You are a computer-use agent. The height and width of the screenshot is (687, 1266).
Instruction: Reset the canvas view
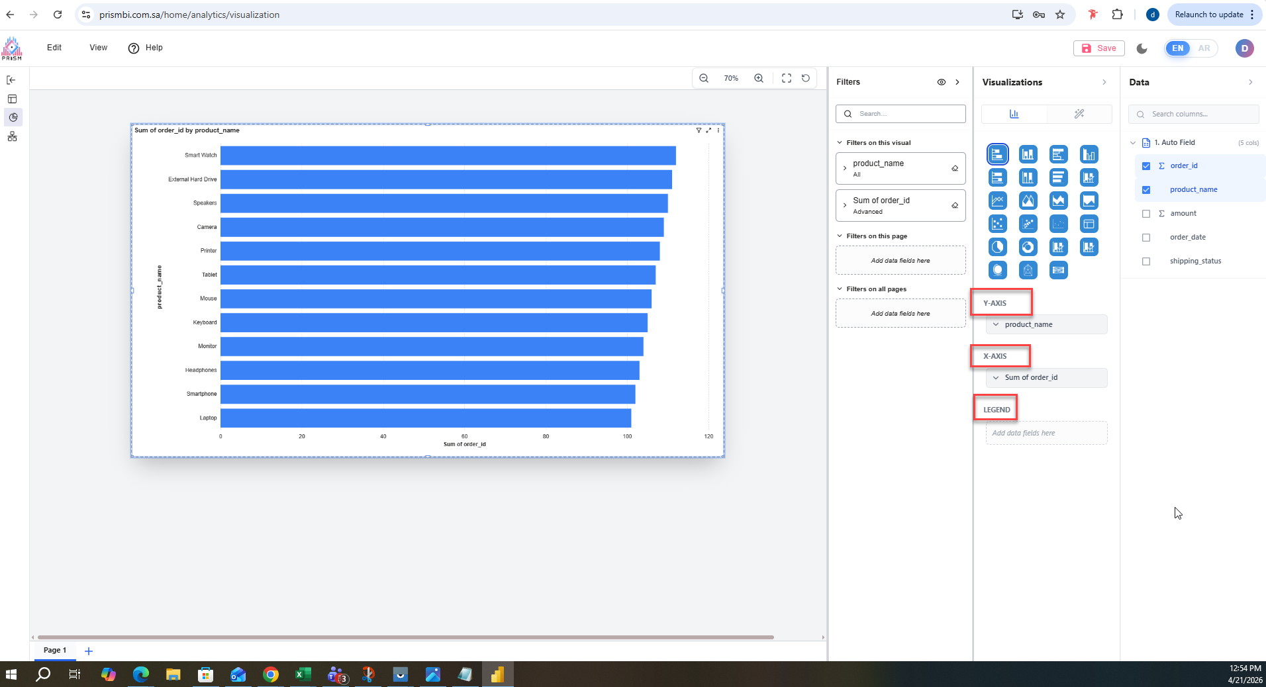coord(806,78)
